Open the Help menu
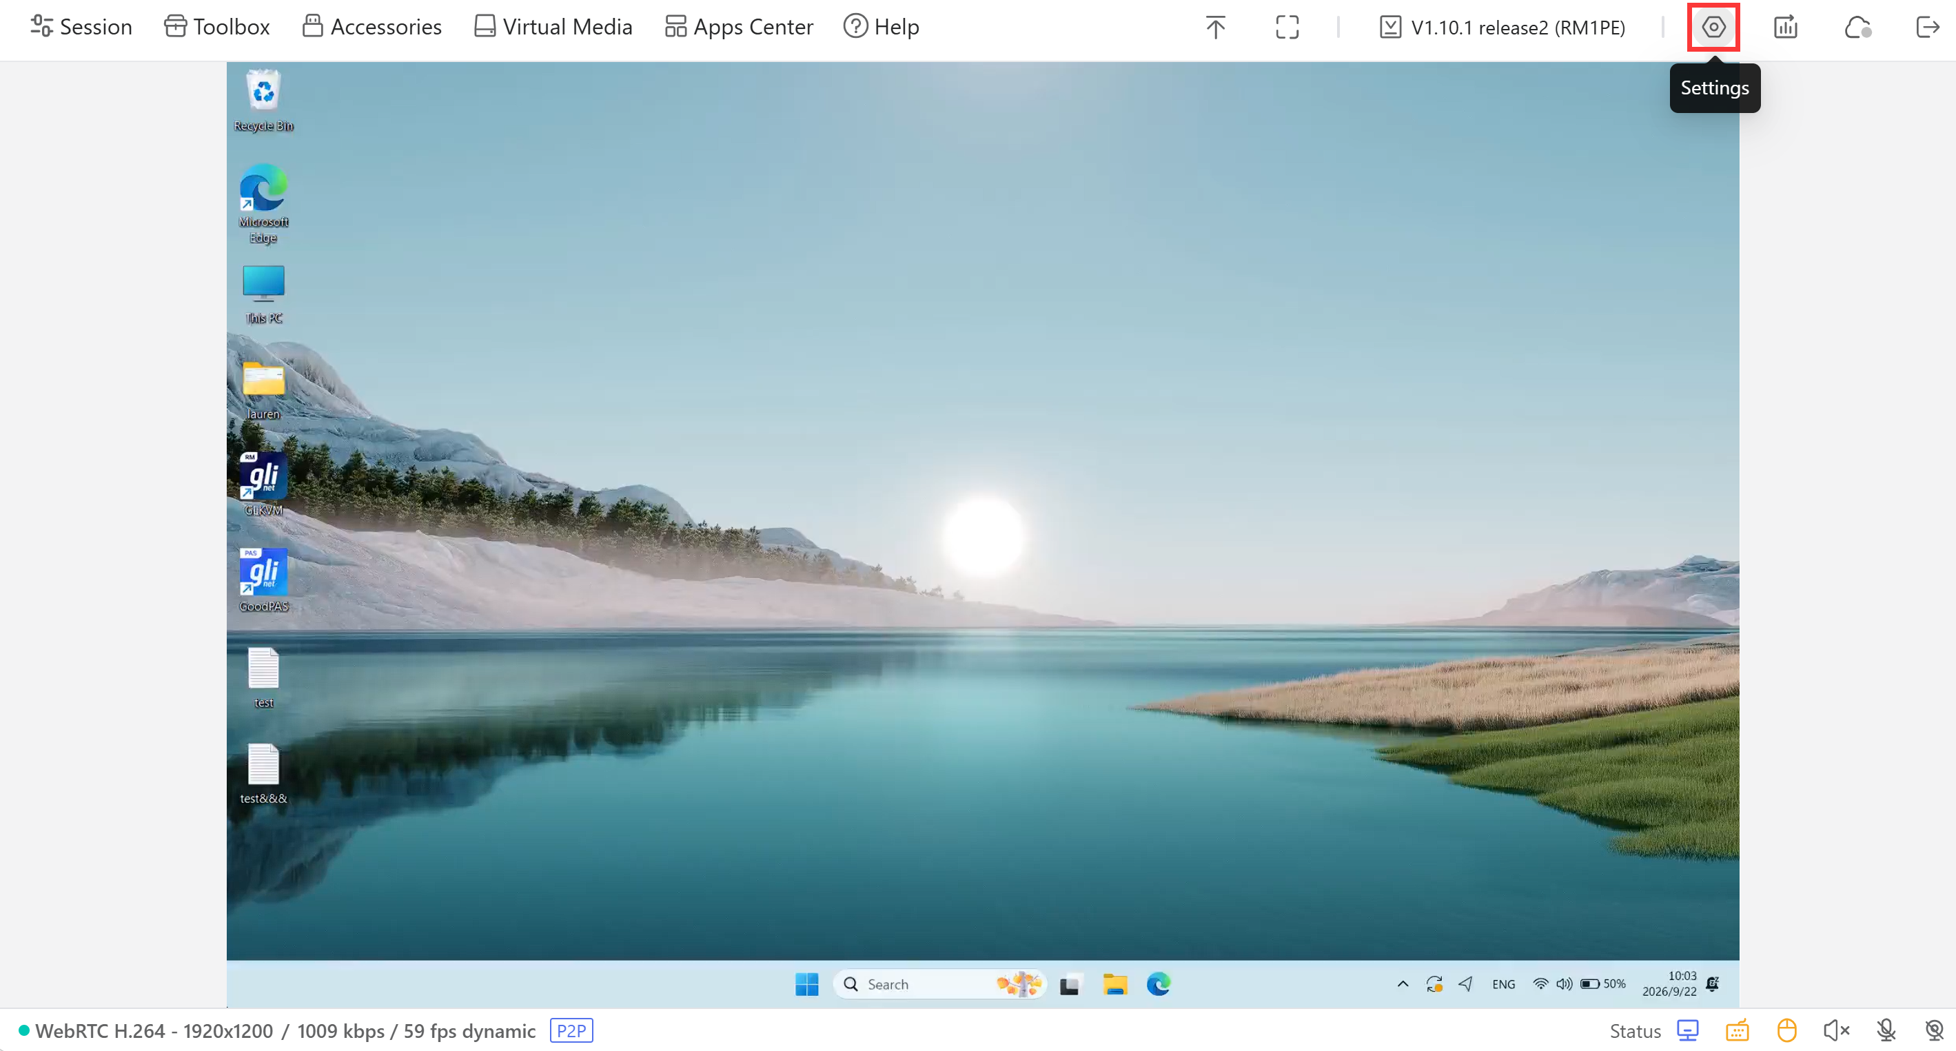The width and height of the screenshot is (1956, 1051). coord(882,27)
